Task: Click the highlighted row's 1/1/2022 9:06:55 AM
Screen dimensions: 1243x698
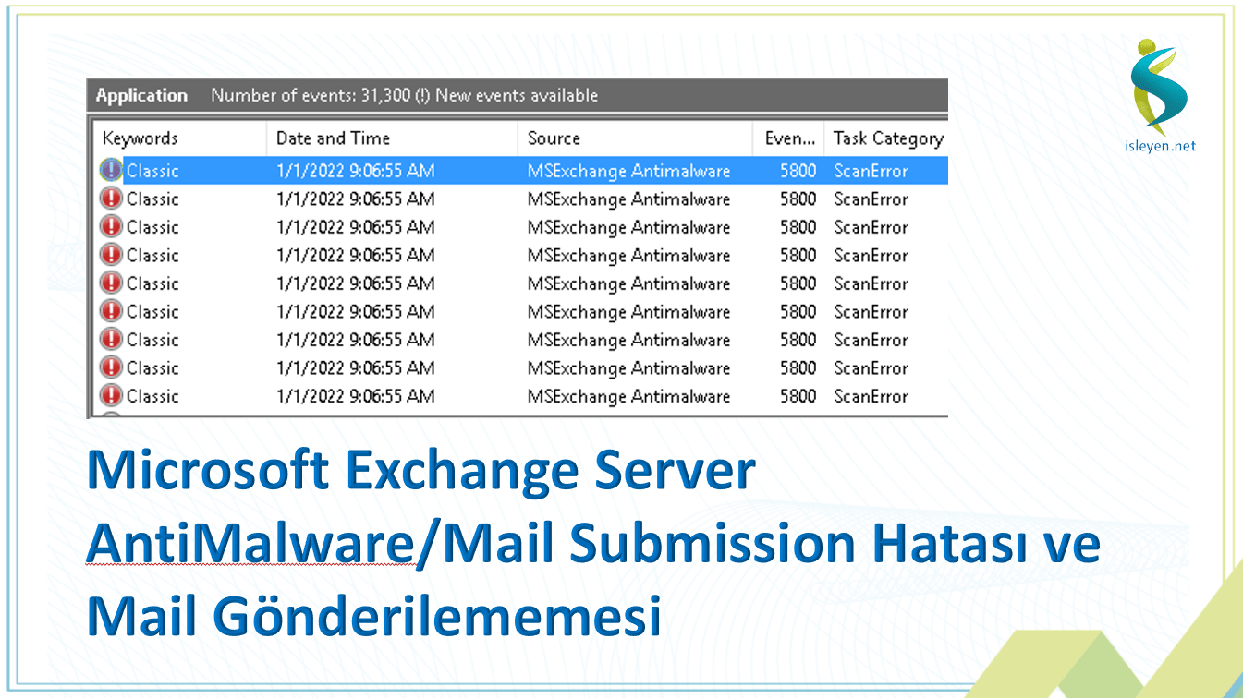Action: [356, 171]
